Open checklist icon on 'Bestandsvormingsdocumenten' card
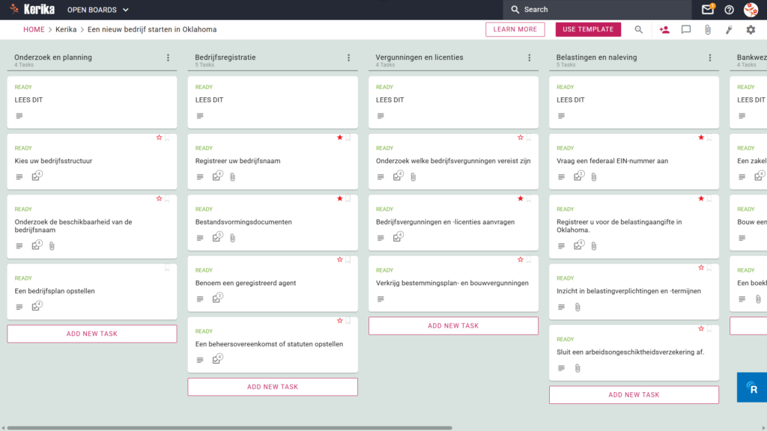 [217, 237]
